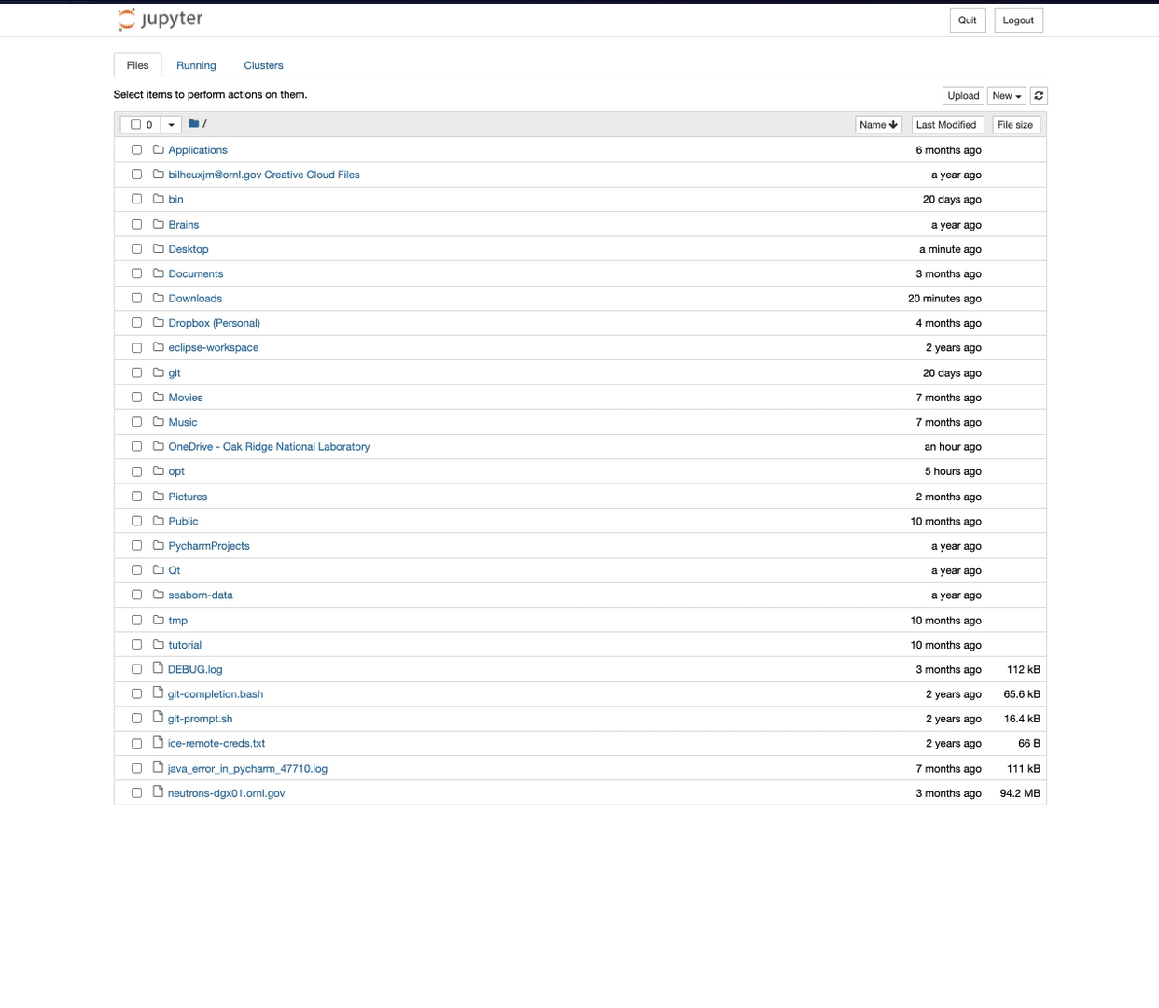
Task: Toggle the select-all checkbox in header
Action: [135, 124]
